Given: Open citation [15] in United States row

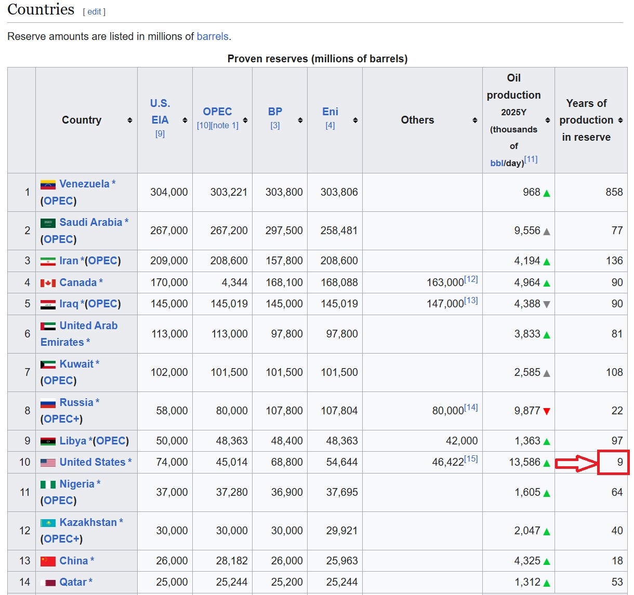Looking at the screenshot, I should 471,458.
